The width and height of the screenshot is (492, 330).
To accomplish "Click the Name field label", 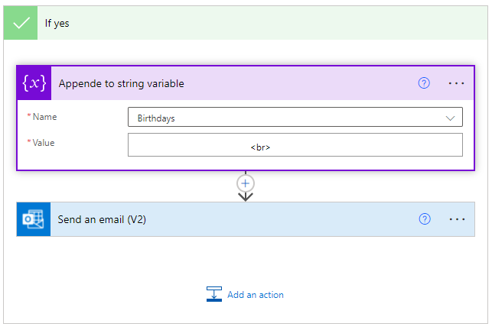I will click(45, 117).
